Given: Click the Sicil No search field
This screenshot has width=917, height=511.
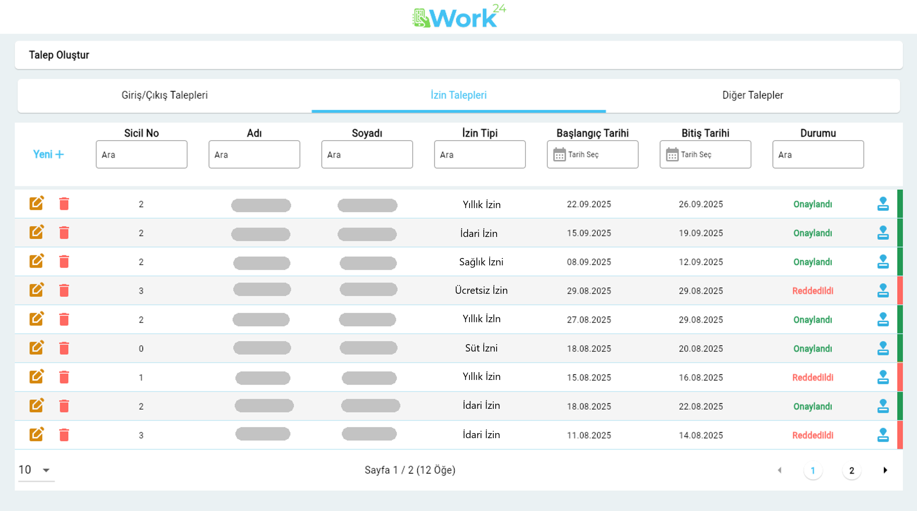Looking at the screenshot, I should 141,154.
